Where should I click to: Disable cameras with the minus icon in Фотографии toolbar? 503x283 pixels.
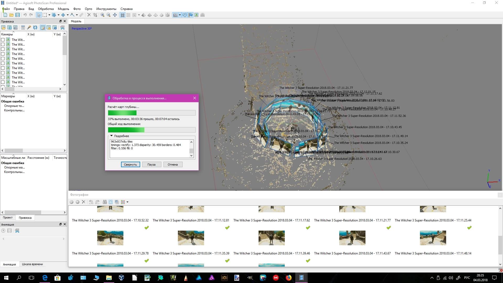point(78,202)
